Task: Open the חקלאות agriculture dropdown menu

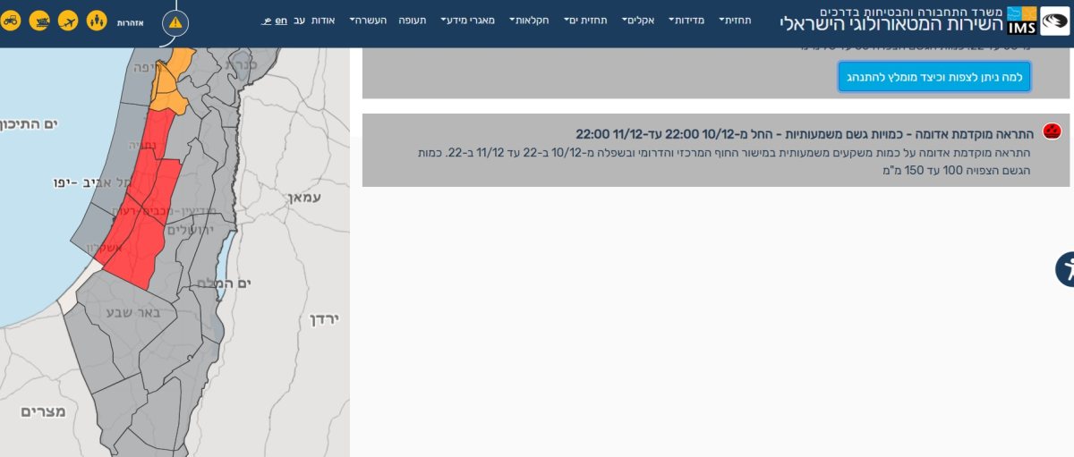Action: point(529,20)
